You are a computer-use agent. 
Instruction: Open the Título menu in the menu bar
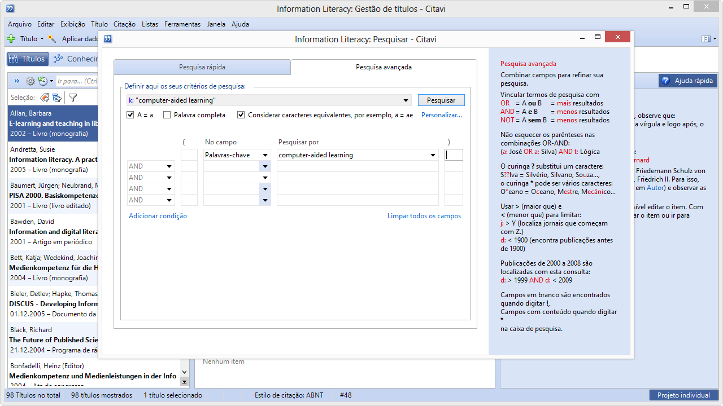tap(99, 24)
